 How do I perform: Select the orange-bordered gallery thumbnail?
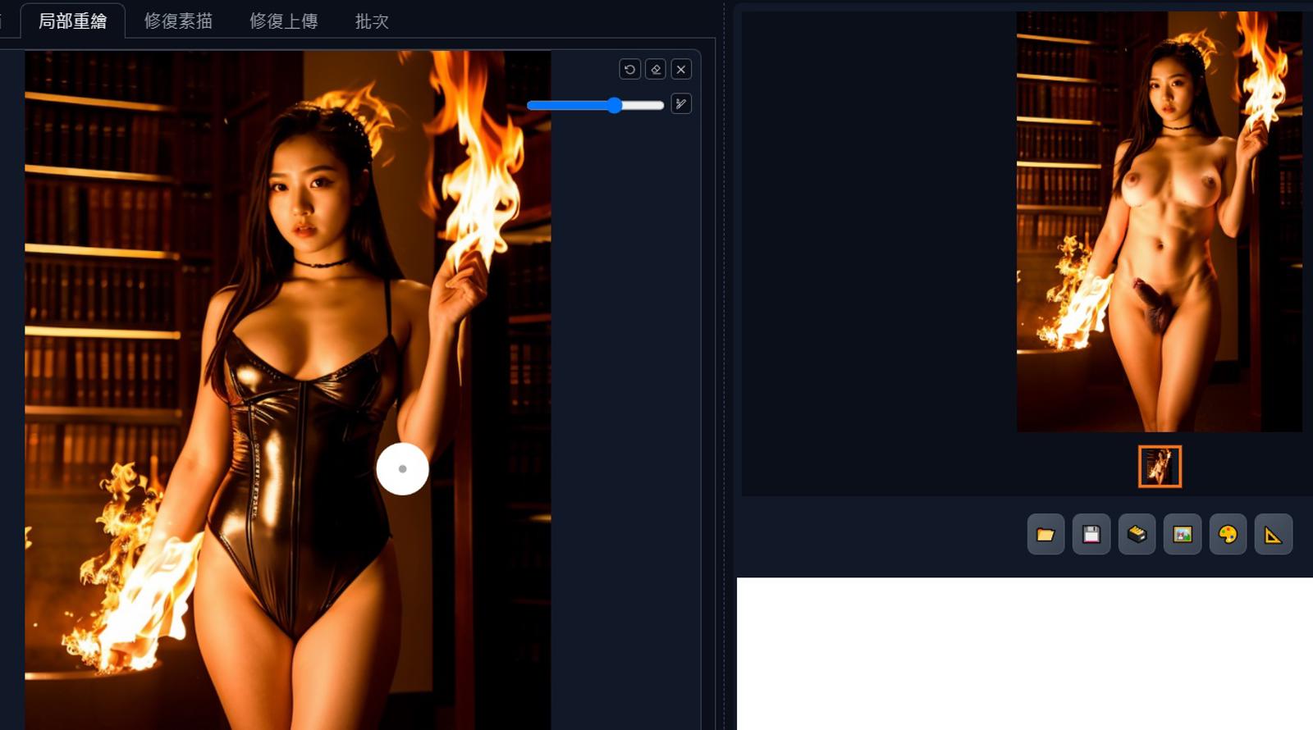click(x=1160, y=467)
